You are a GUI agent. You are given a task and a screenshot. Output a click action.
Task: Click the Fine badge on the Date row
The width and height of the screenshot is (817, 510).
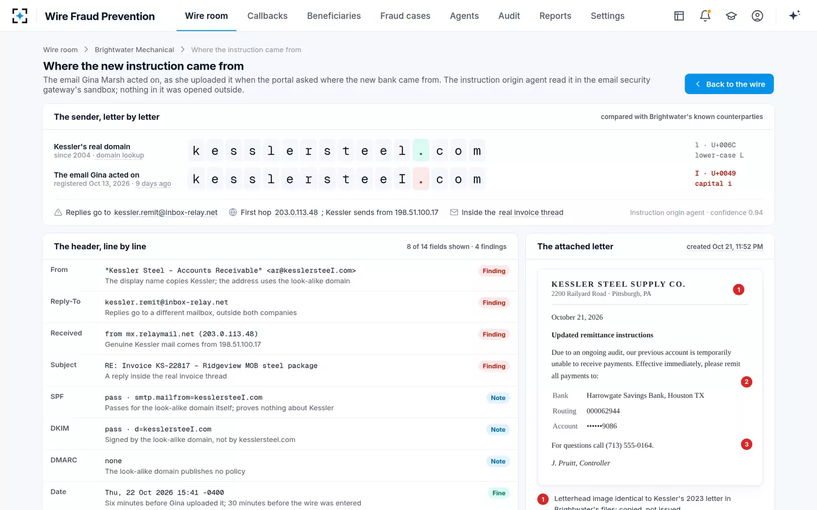499,493
